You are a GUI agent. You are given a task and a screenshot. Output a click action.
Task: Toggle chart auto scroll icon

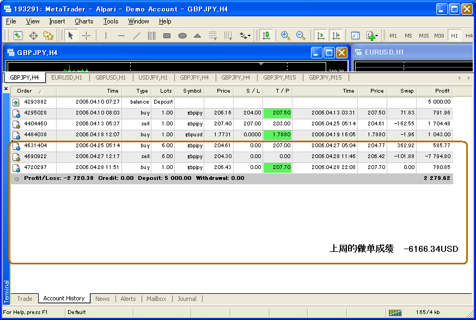321,35
